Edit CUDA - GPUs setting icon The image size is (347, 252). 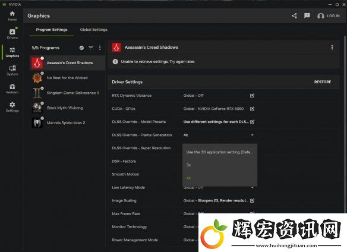pyautogui.click(x=252, y=109)
